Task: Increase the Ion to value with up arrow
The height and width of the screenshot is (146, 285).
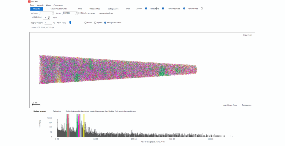Action: [76, 12]
